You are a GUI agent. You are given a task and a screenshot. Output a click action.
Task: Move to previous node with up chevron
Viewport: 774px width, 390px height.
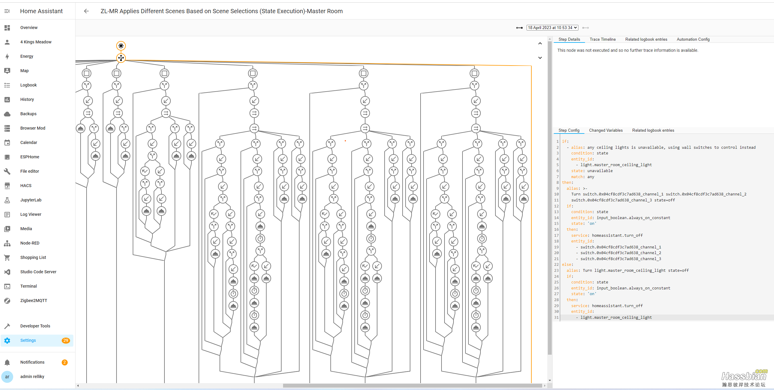[540, 43]
